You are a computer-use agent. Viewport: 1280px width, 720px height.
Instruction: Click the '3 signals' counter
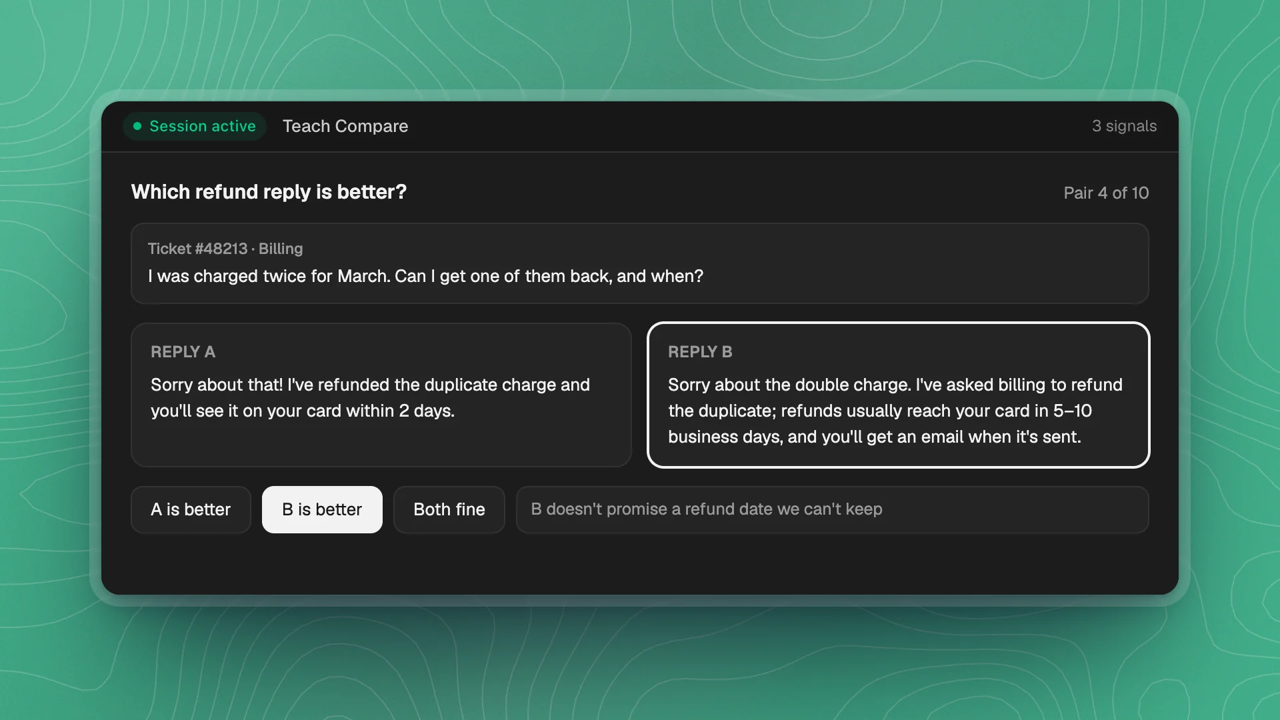tap(1124, 126)
